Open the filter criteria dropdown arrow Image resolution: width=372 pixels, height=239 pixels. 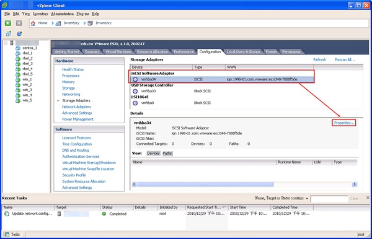[307, 198]
